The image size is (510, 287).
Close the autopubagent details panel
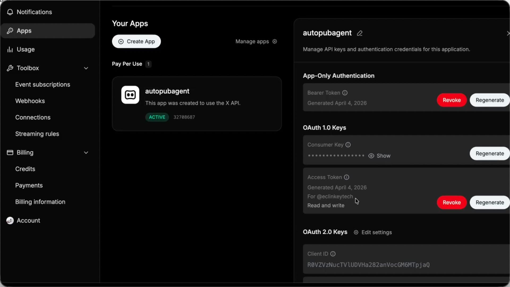click(x=508, y=33)
